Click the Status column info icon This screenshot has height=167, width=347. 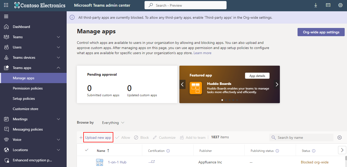pyautogui.click(x=313, y=151)
